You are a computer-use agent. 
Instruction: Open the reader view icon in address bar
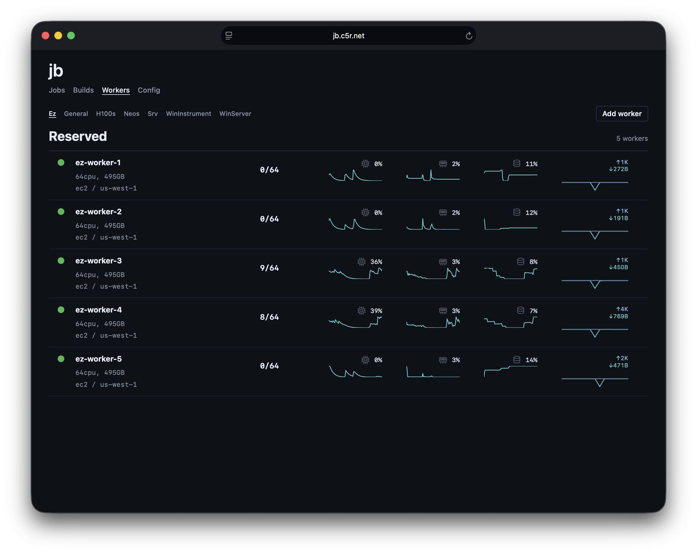[229, 35]
